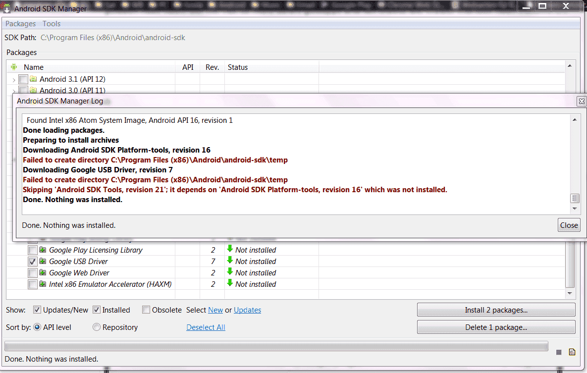
Task: Uncheck the Google USB Driver checkbox
Action: [x=33, y=262]
